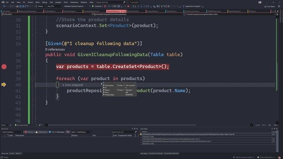
Task: Click the horizontal scrollbar below code editor
Action: [x=122, y=125]
